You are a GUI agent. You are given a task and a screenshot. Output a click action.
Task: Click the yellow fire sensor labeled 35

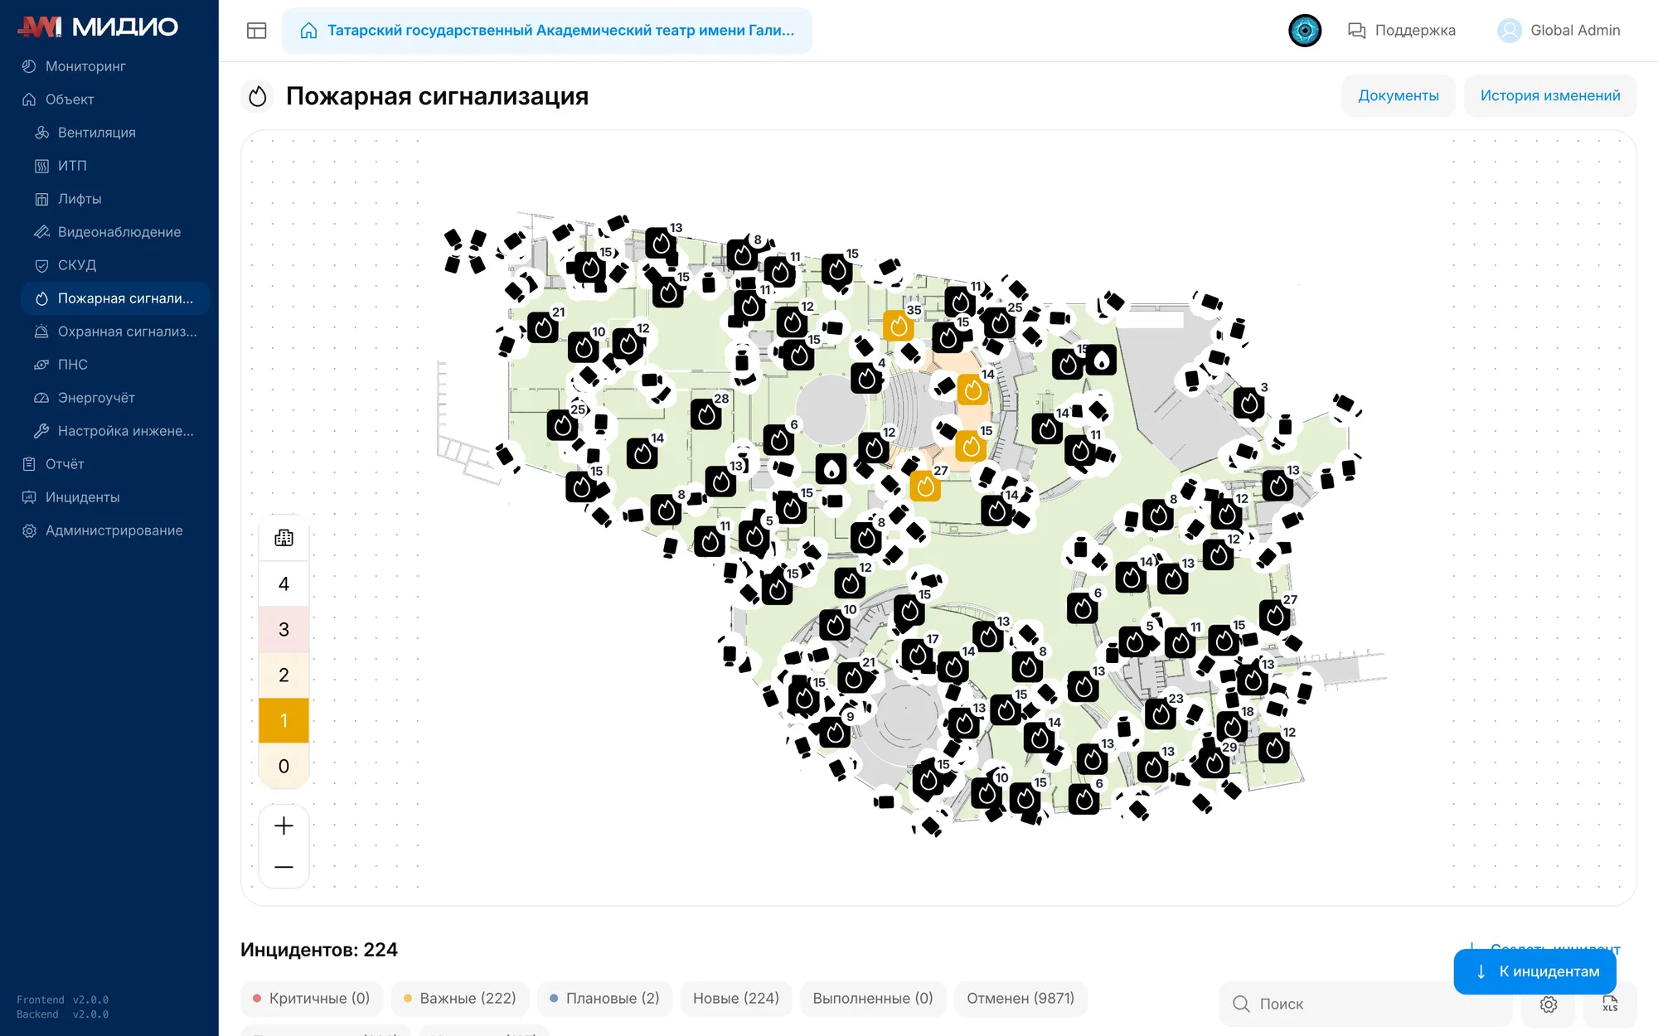898,327
